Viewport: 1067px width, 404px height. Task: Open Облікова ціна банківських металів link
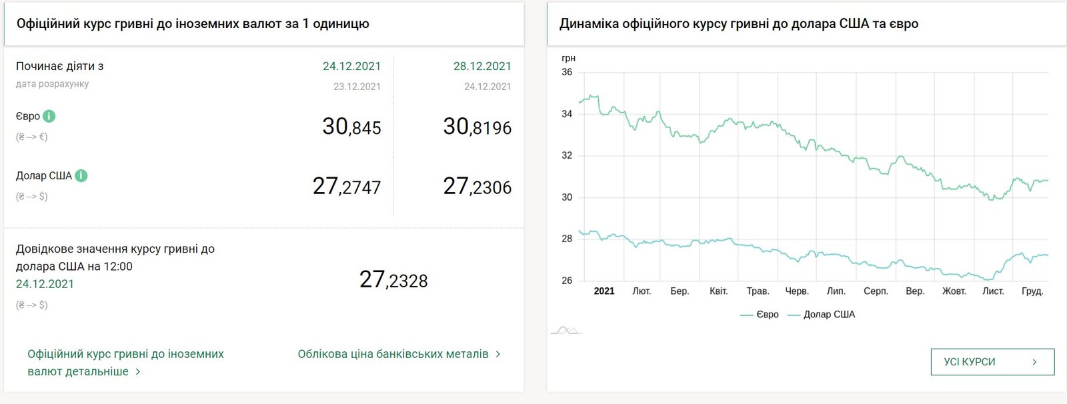(393, 354)
